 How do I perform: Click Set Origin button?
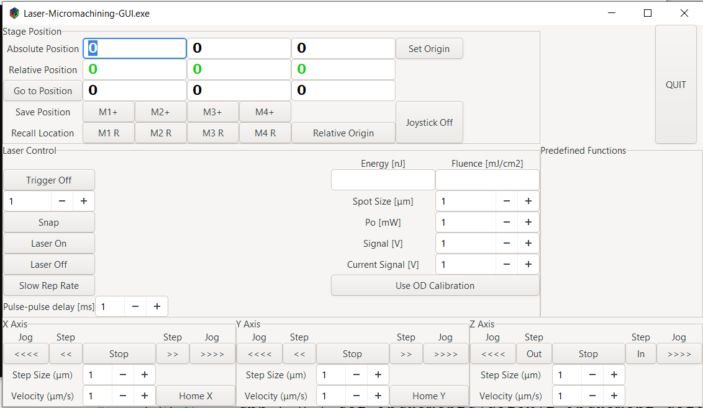(x=429, y=49)
